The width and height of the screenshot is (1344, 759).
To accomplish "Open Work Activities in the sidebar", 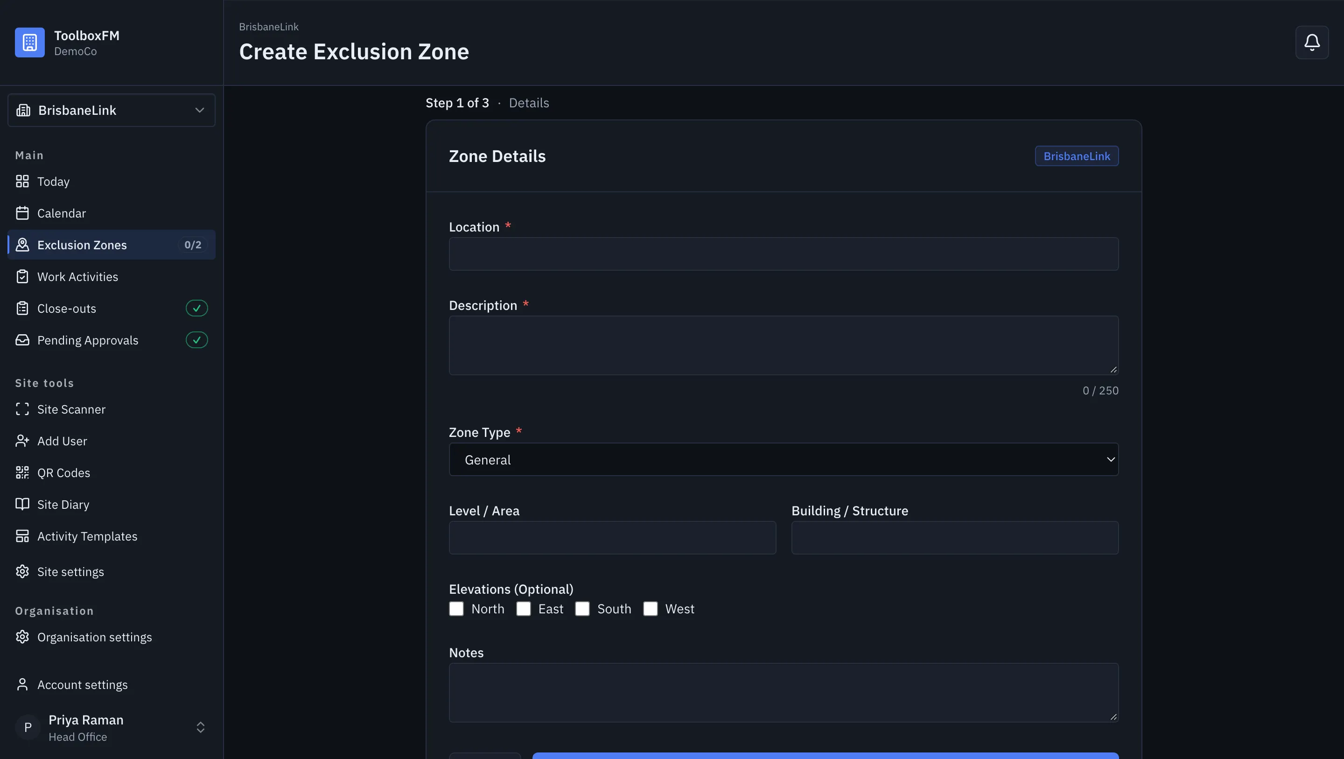I will (112, 277).
